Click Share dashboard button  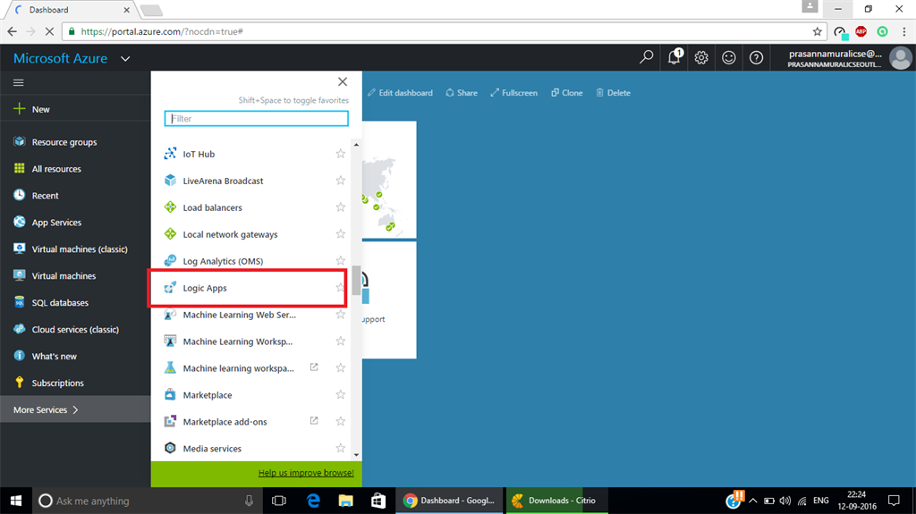tap(462, 93)
